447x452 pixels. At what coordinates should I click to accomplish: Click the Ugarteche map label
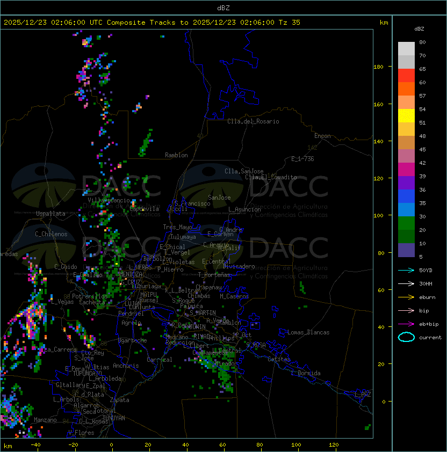point(133,340)
